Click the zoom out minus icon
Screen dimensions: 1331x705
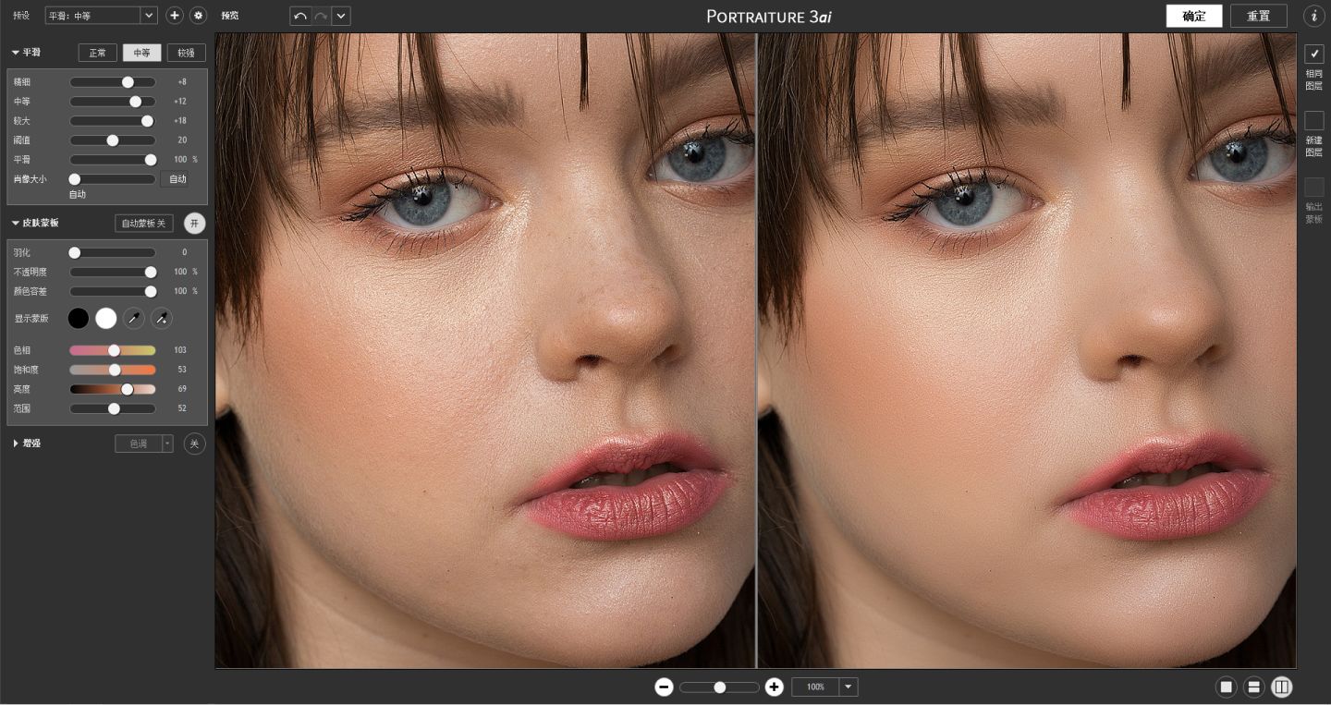coord(664,687)
